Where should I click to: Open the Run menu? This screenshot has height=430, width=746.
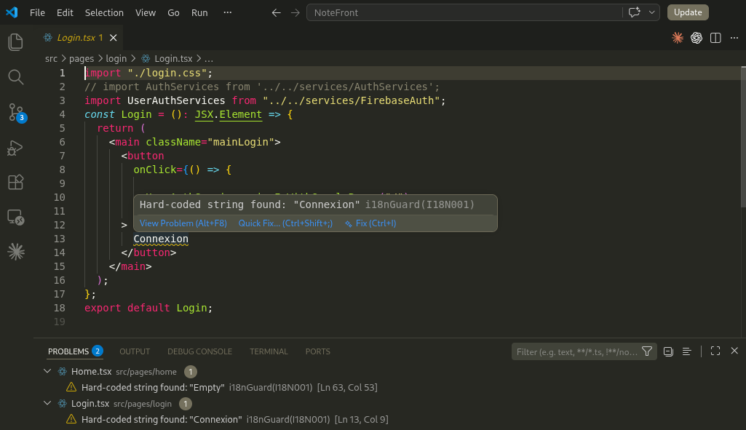point(199,13)
